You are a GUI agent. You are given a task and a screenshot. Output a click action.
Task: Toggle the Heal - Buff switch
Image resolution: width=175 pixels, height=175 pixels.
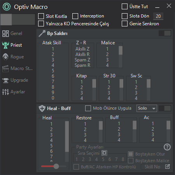coord(165,108)
